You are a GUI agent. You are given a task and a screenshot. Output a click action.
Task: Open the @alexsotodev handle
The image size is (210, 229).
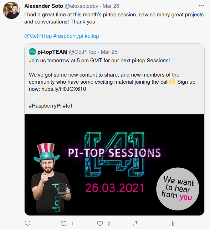(x=81, y=6)
